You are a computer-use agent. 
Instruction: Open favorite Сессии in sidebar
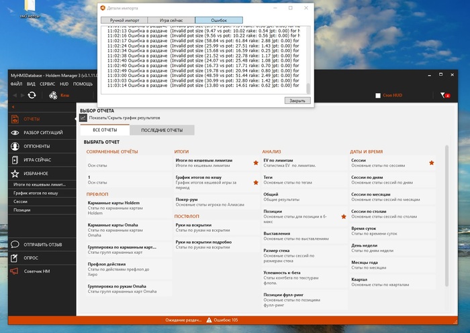tap(42, 202)
